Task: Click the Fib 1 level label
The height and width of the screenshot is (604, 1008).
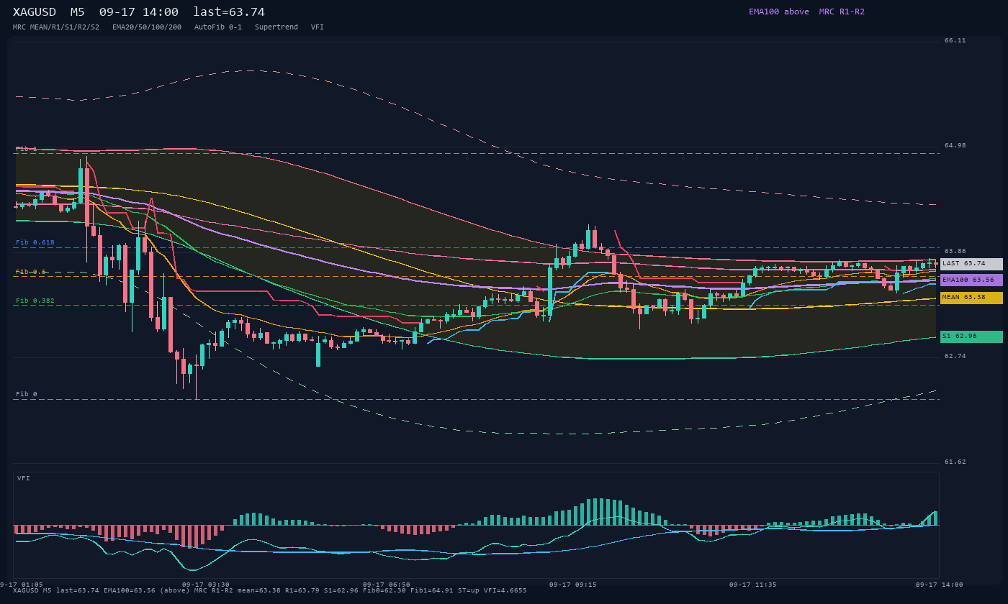Action: pos(27,149)
